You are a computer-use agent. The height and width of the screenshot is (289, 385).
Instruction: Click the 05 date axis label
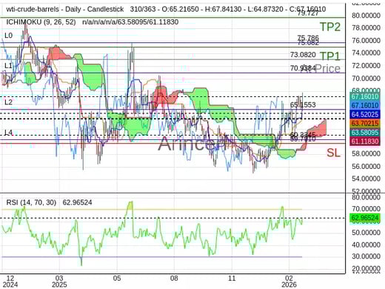click(117, 278)
